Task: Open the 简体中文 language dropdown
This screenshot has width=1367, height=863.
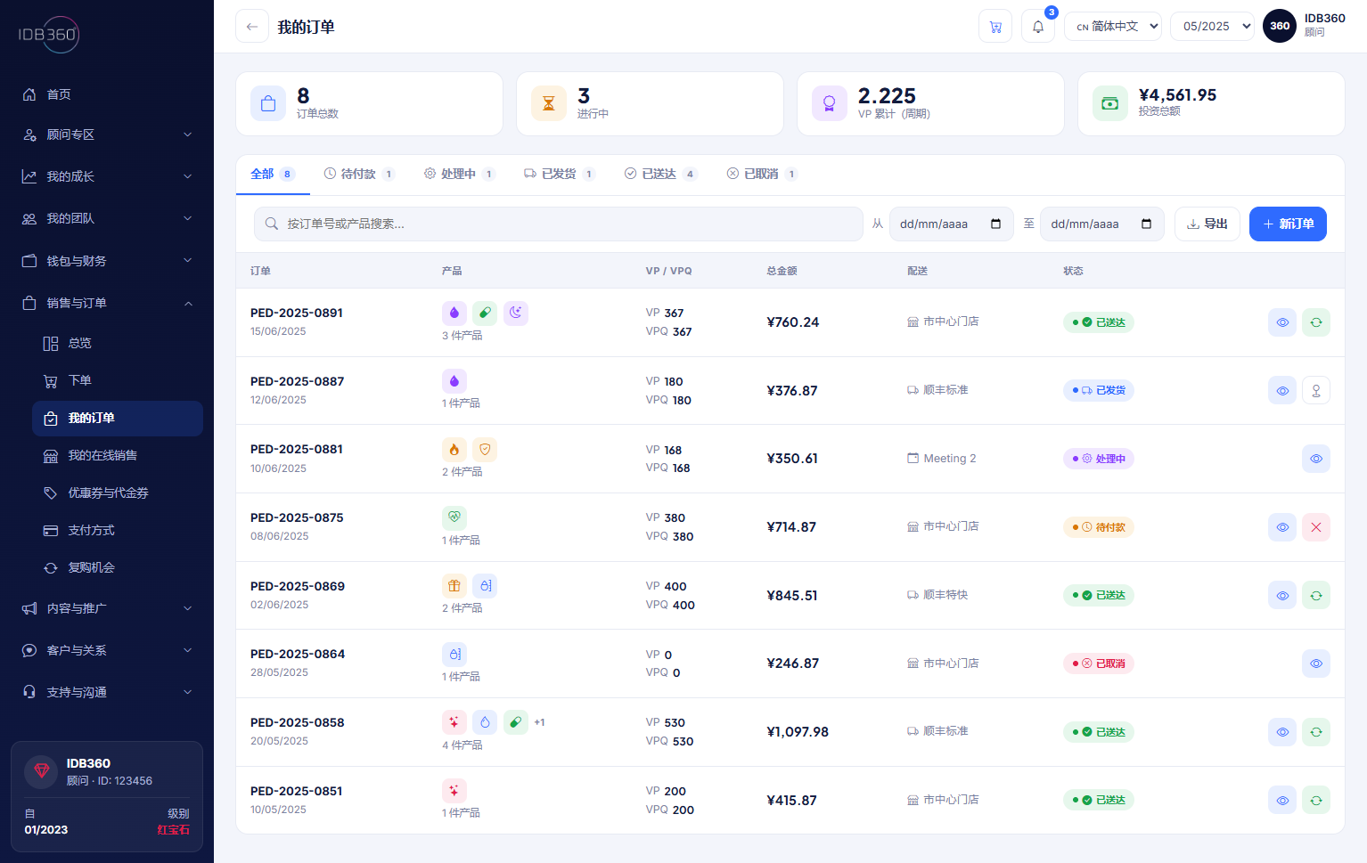Action: click(1113, 27)
